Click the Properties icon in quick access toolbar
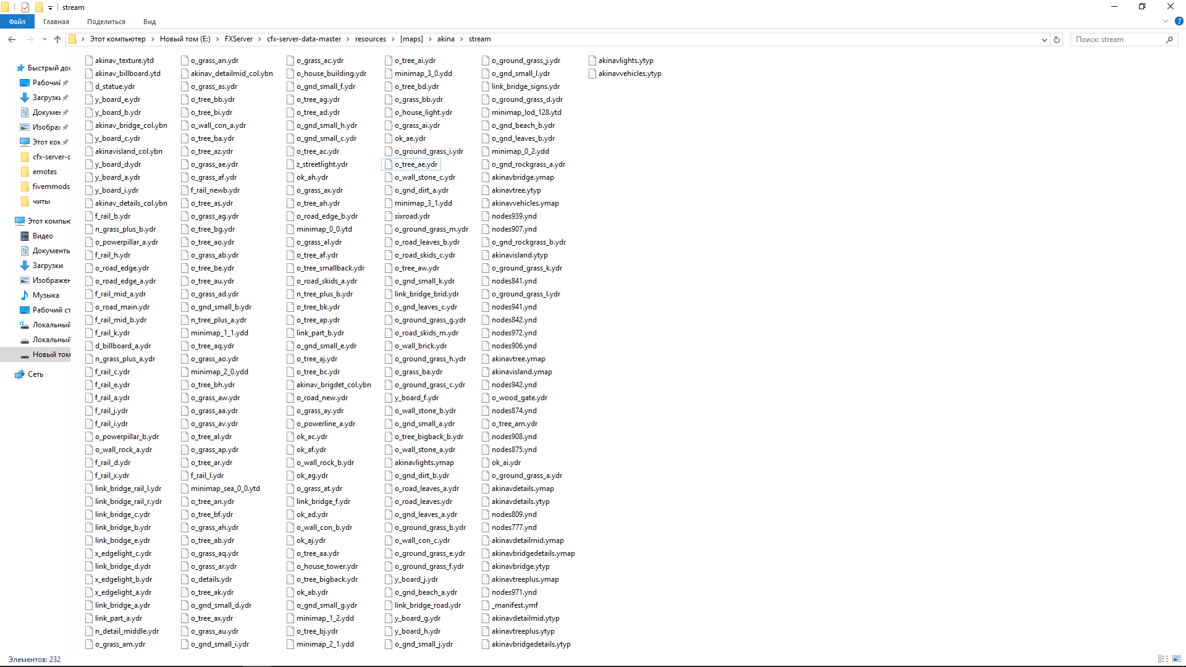Image resolution: width=1186 pixels, height=667 pixels. click(25, 7)
